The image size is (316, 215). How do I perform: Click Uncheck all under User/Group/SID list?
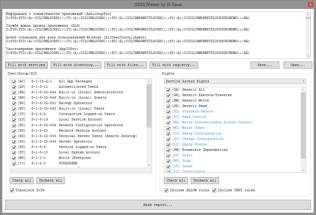(51, 180)
